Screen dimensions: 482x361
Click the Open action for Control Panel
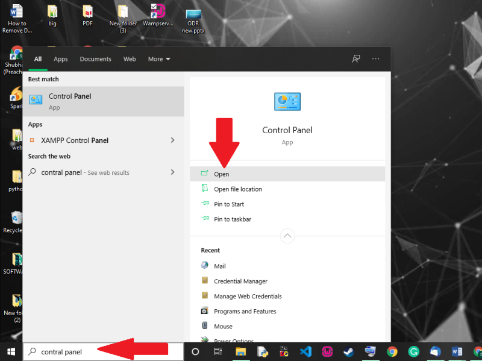tap(287, 174)
